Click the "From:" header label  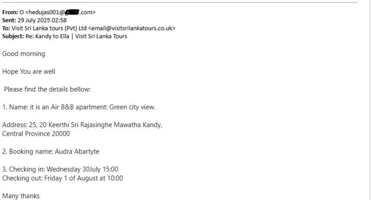(8, 12)
